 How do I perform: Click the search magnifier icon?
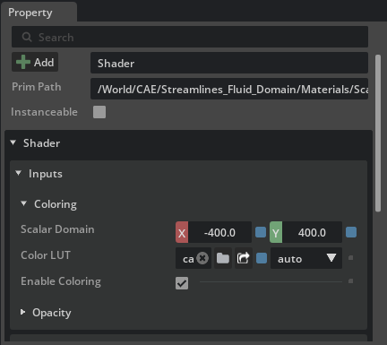(x=27, y=37)
